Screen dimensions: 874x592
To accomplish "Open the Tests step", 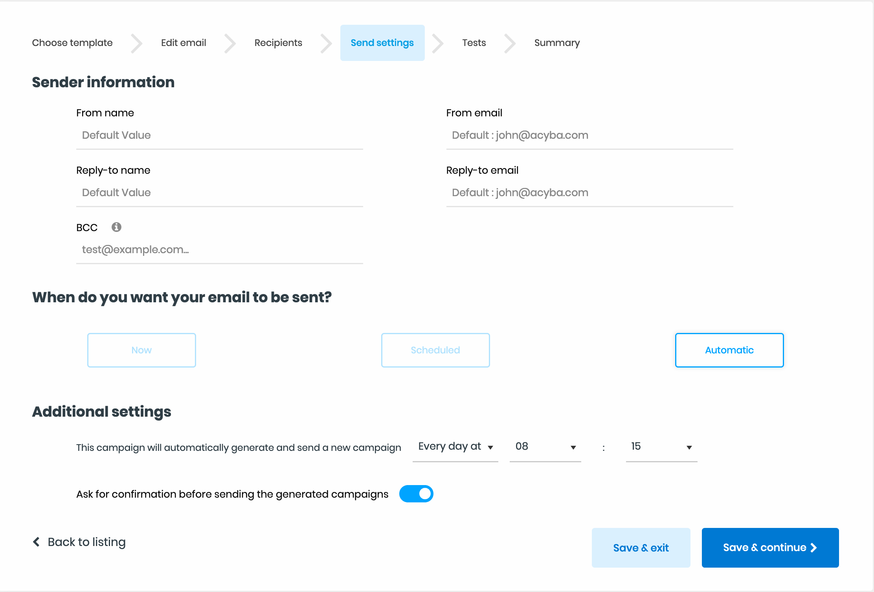I will point(474,43).
